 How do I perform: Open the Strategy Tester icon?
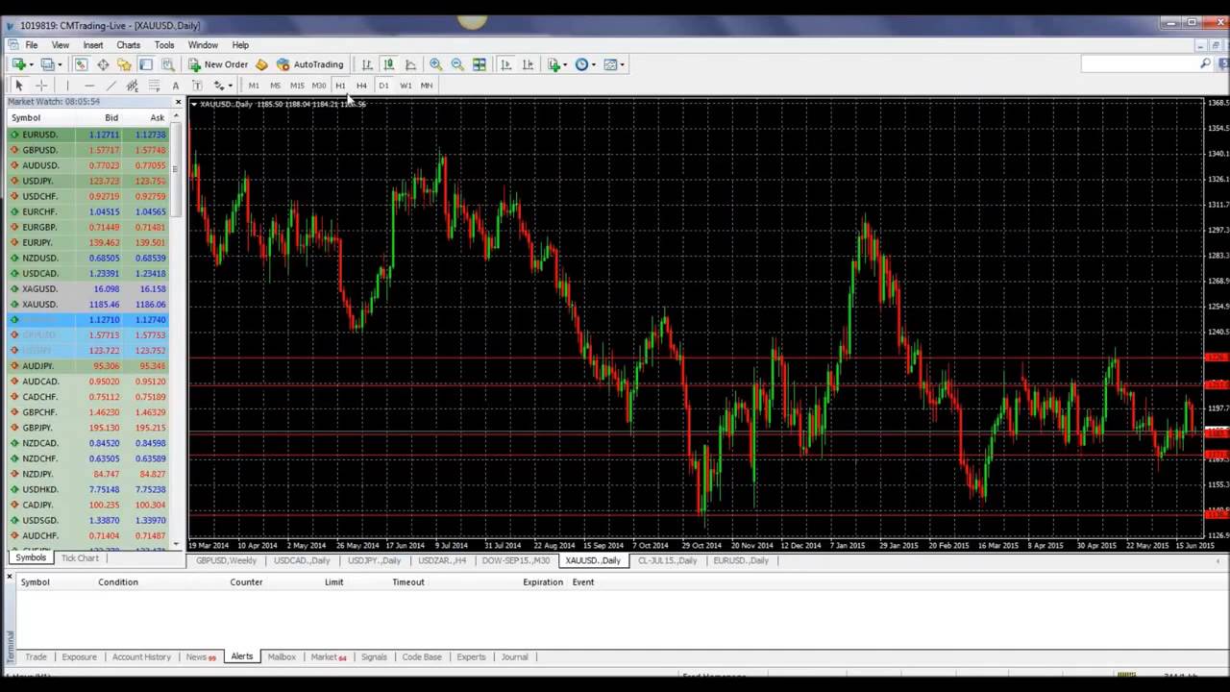(167, 64)
